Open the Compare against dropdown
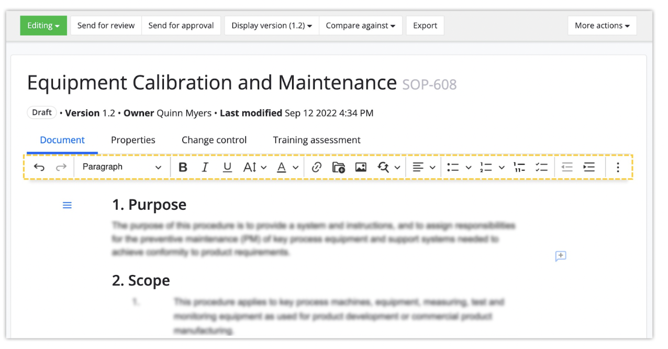Screen dimensions: 668x349 (x=360, y=26)
